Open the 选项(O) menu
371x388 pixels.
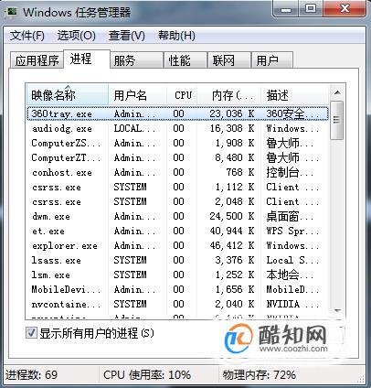[x=76, y=36]
